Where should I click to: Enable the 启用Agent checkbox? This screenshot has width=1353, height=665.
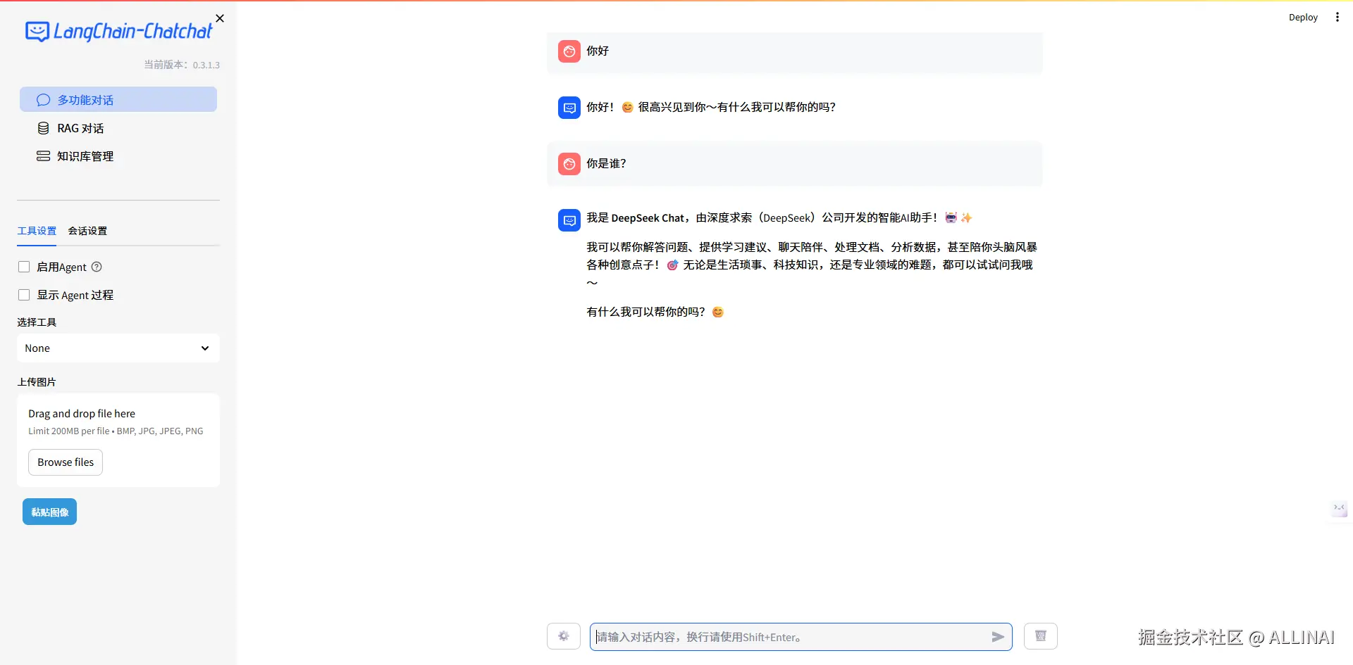coord(24,267)
